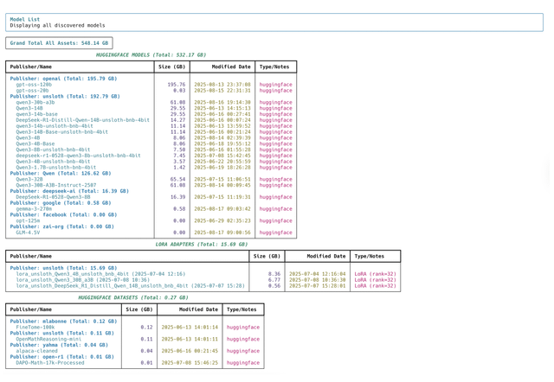
Task: Select date 2025-07-08 15:46:25
Action: tap(190, 363)
